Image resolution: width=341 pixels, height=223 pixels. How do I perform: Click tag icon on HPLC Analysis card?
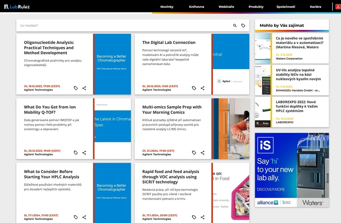[x=76, y=217]
